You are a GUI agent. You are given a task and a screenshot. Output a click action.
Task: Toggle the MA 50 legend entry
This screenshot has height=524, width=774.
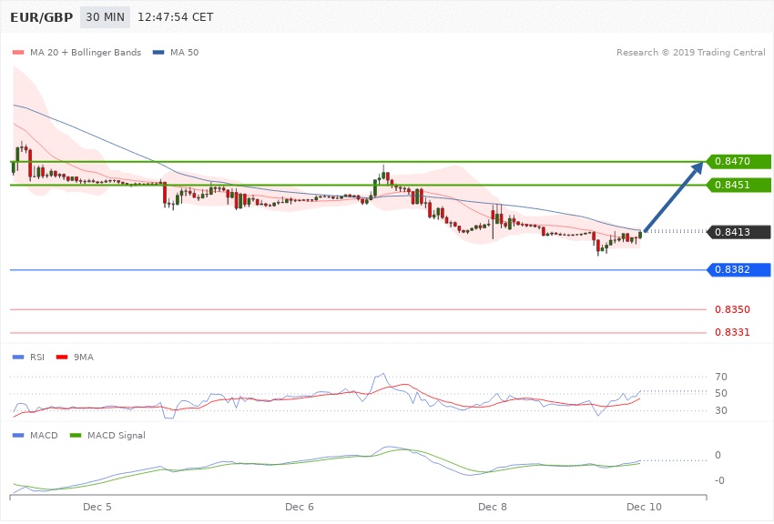point(177,53)
